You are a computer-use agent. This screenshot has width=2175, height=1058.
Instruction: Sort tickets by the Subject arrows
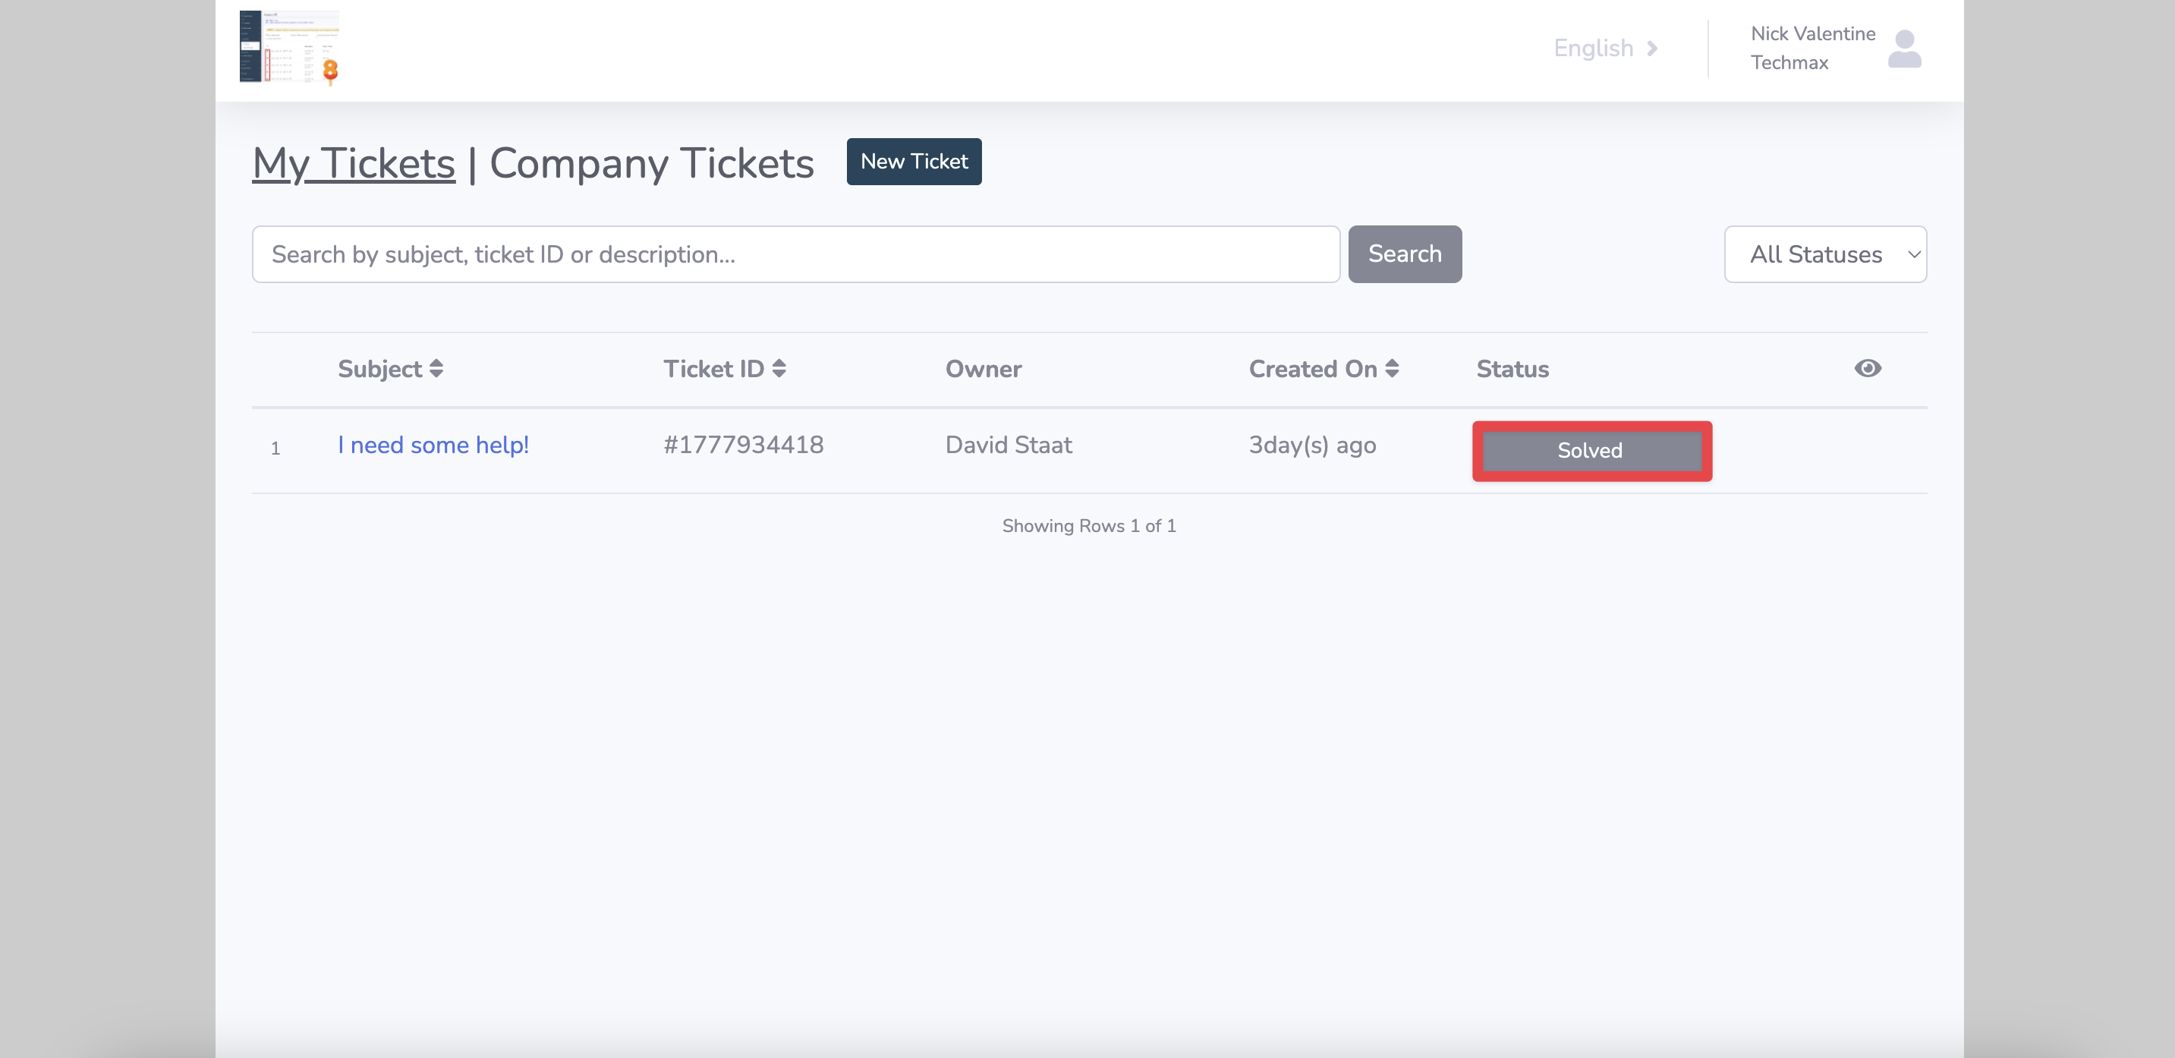pos(436,368)
